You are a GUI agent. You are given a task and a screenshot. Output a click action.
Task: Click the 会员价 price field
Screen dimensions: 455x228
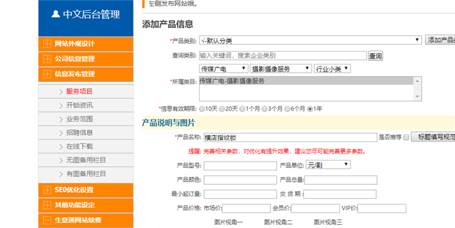(x=315, y=208)
